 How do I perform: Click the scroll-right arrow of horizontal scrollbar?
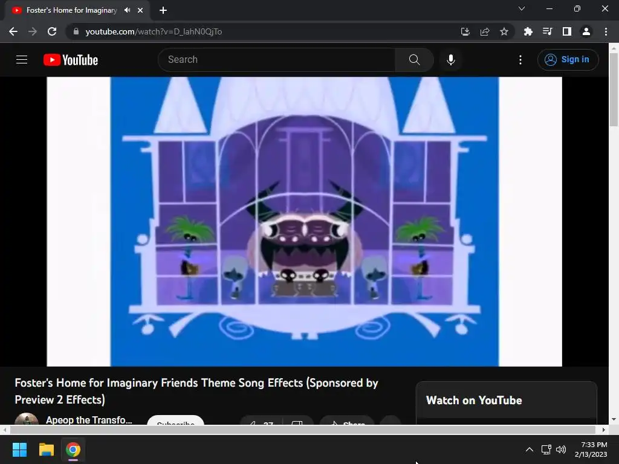pyautogui.click(x=604, y=430)
